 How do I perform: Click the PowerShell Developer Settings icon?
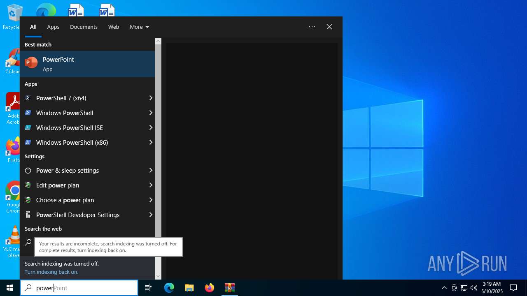click(x=28, y=215)
